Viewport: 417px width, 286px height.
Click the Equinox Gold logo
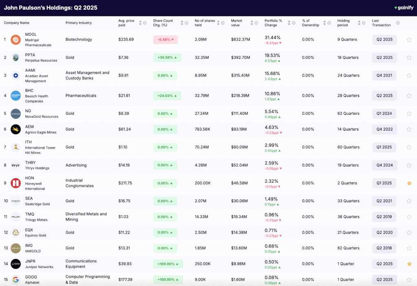click(16, 233)
